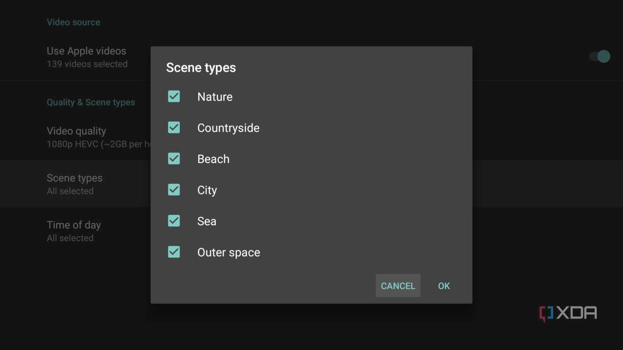Click the Countryside label text
This screenshot has width=623, height=350.
[x=228, y=128]
